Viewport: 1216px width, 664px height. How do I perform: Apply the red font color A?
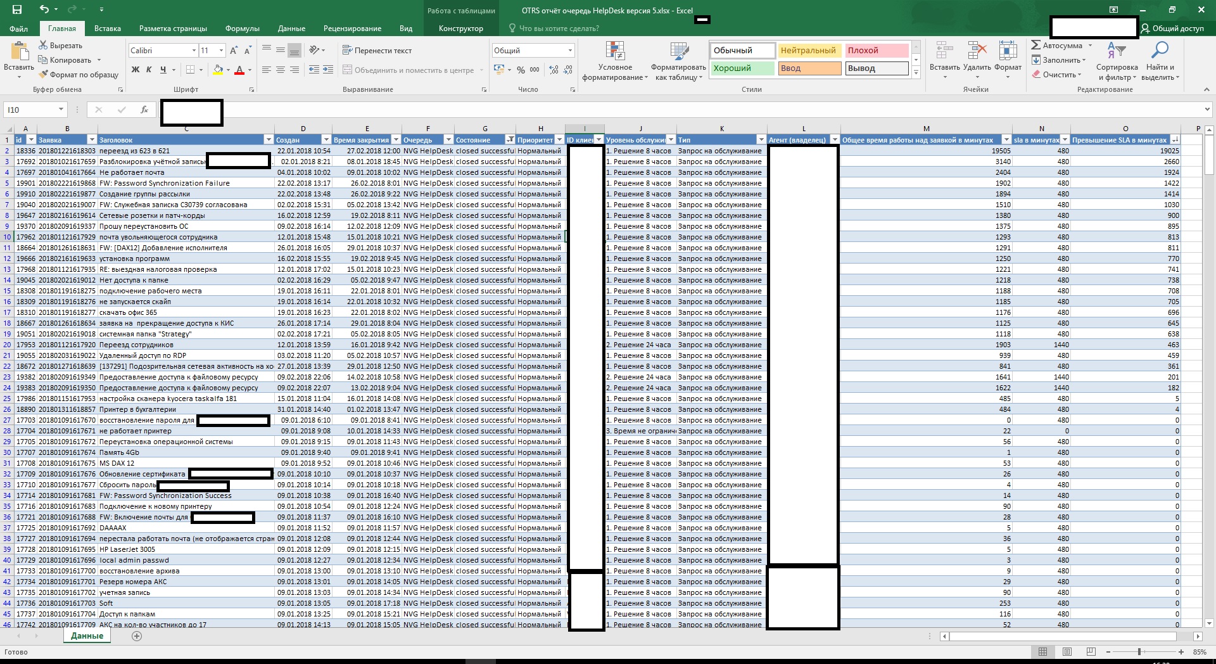239,70
